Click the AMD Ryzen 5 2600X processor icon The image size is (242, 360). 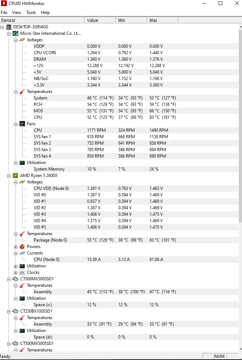pos(15,176)
